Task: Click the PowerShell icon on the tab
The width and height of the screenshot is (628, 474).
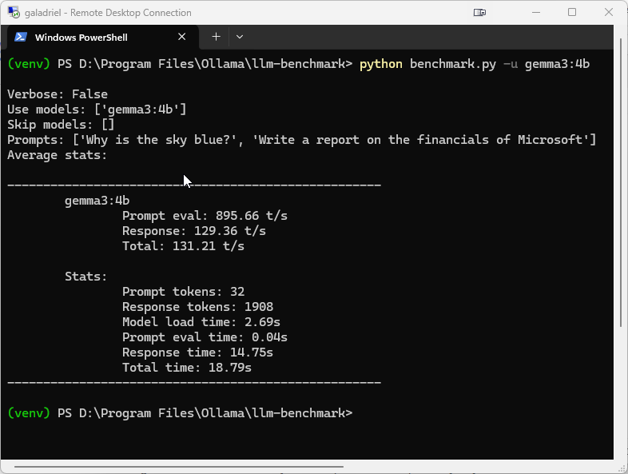Action: 21,37
